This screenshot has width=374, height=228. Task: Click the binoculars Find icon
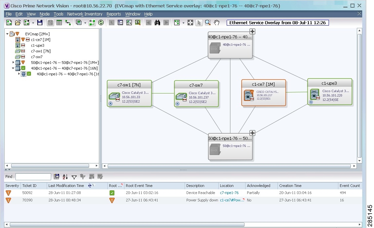click(157, 23)
